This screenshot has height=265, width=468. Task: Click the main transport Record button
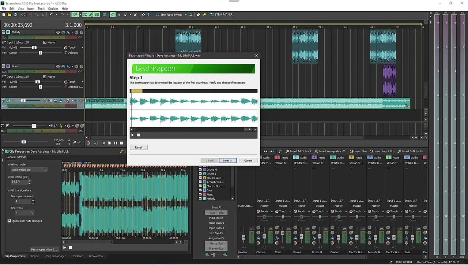coord(88,143)
